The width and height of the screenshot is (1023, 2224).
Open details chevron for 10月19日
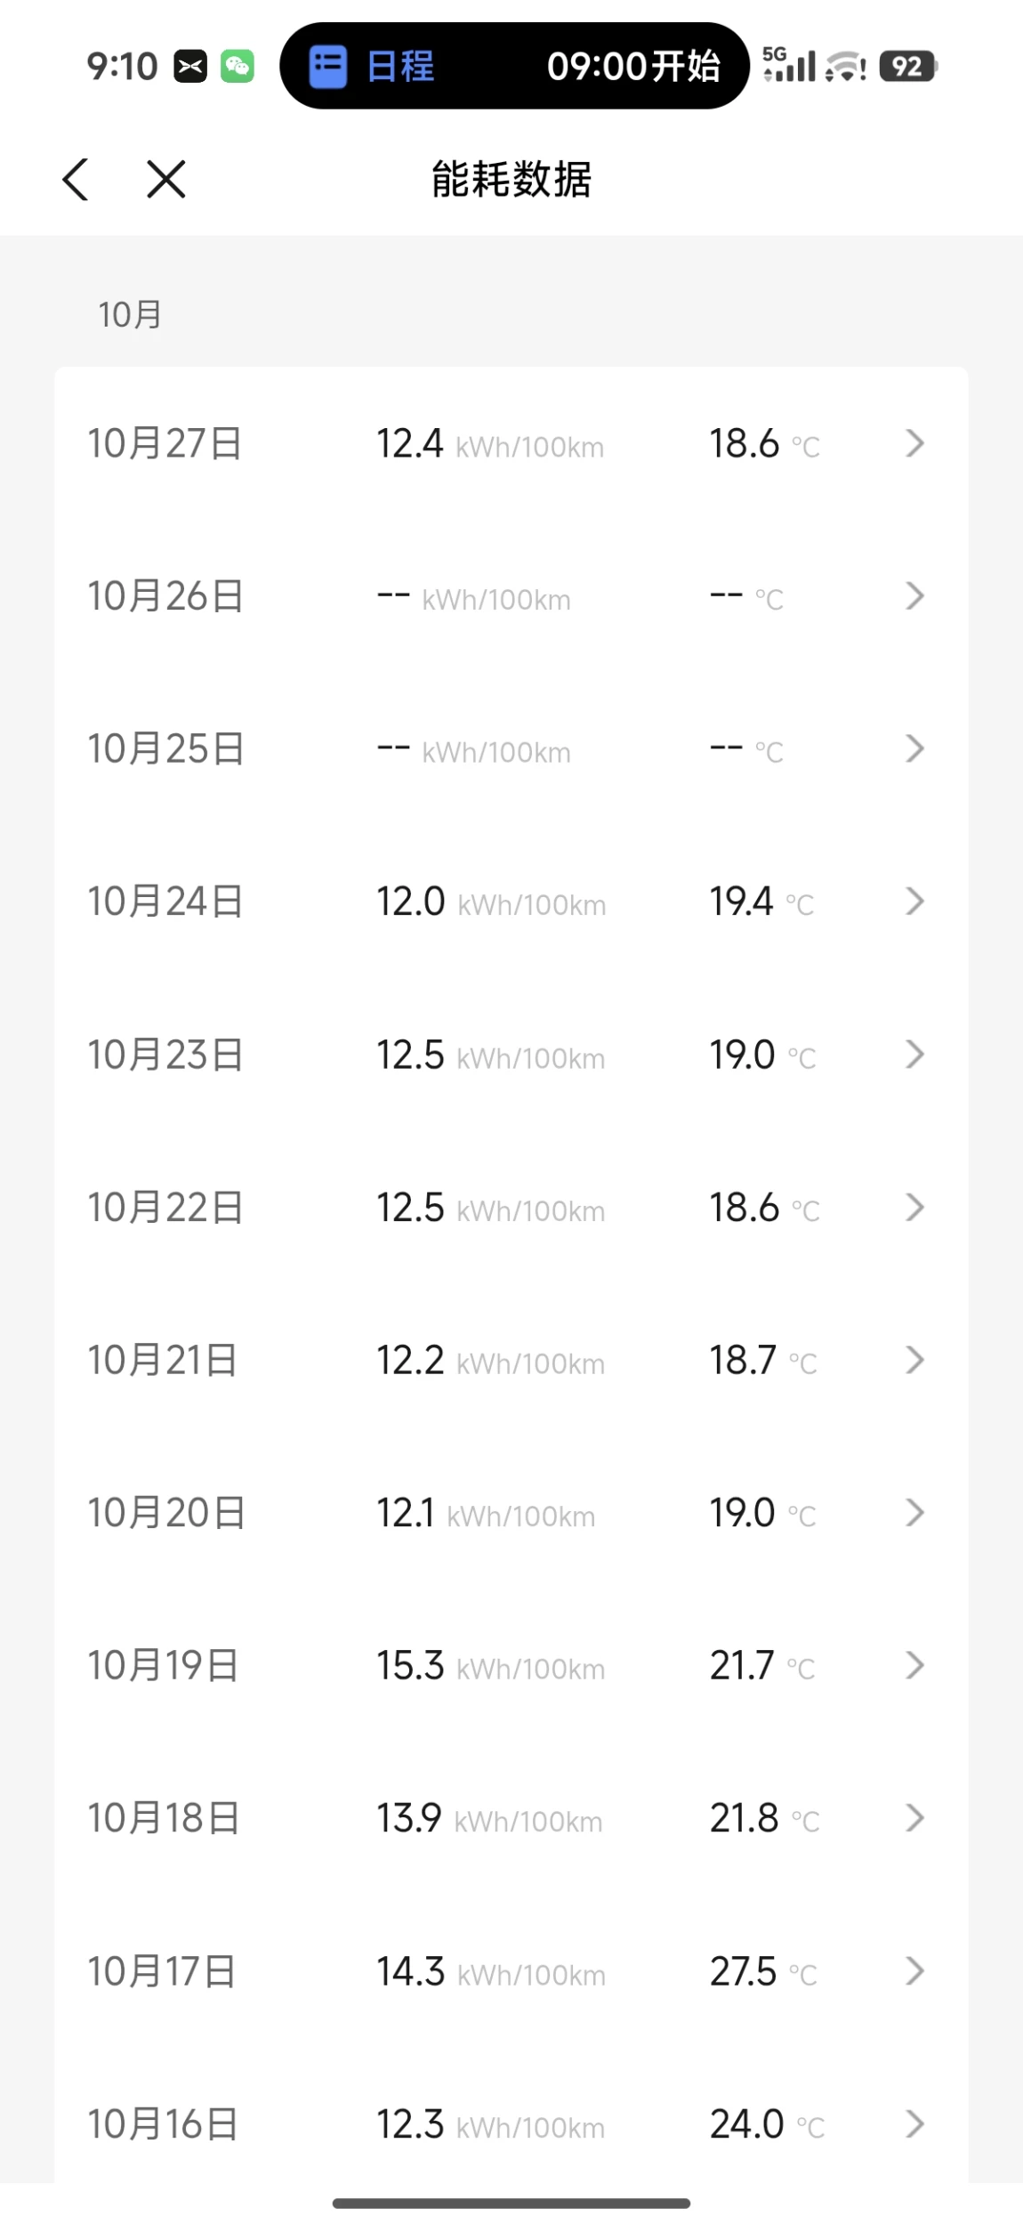[x=914, y=1665]
